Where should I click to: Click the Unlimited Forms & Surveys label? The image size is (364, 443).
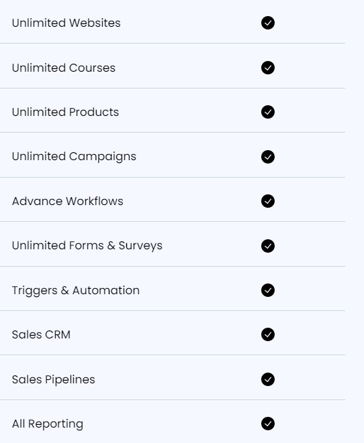tap(87, 246)
